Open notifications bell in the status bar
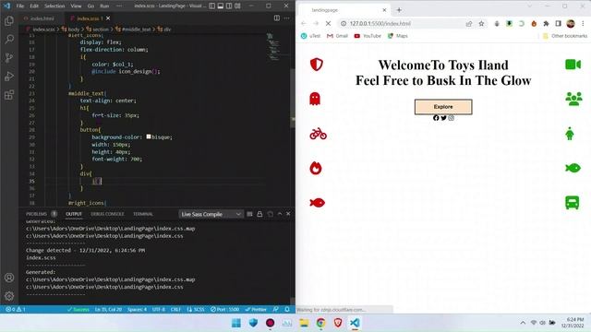 287,310
